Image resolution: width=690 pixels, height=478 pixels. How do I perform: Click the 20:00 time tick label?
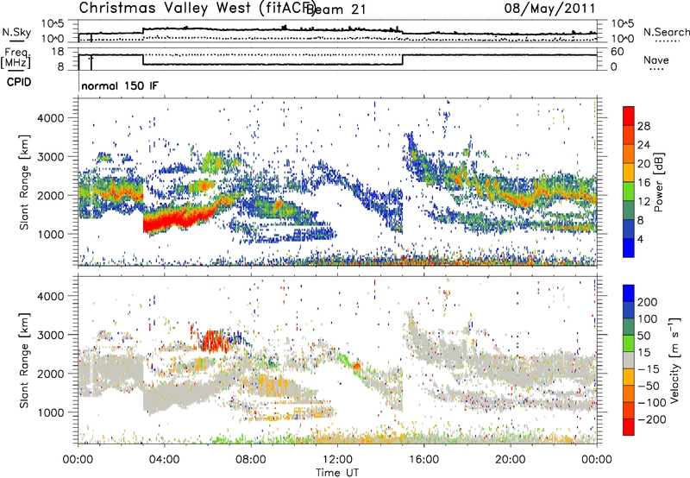[510, 460]
